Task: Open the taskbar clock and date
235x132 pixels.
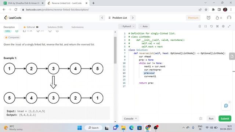Action: [226, 128]
